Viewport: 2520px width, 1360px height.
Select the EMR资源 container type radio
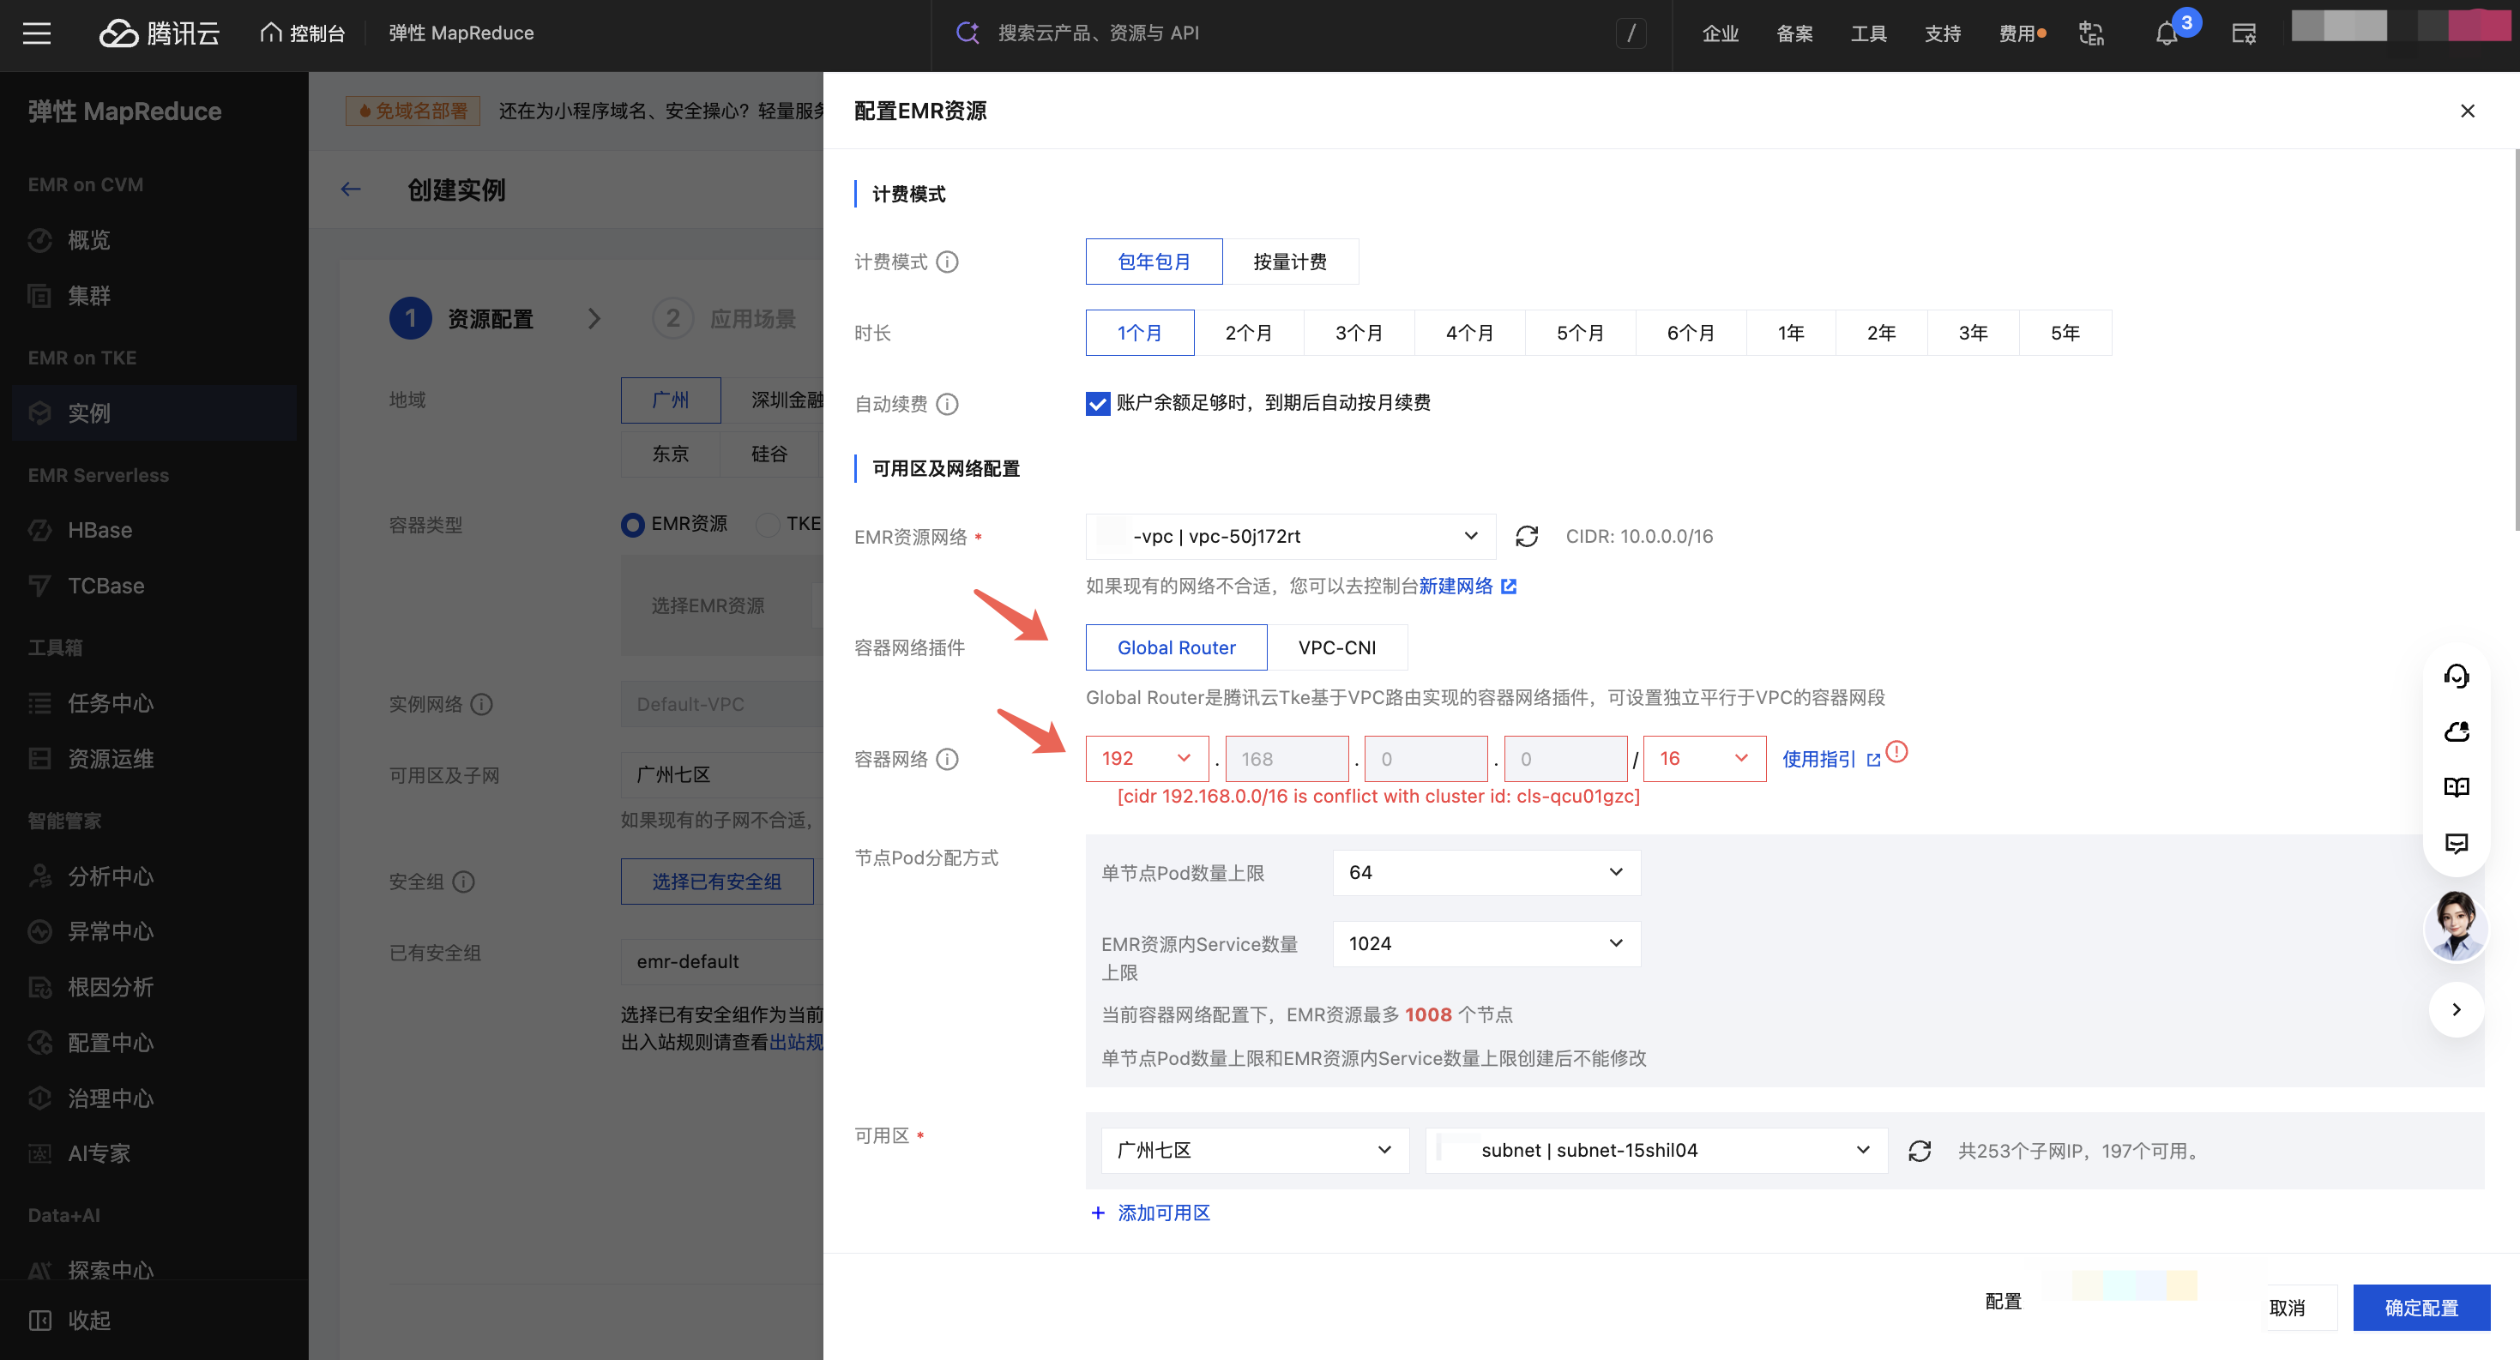point(633,525)
